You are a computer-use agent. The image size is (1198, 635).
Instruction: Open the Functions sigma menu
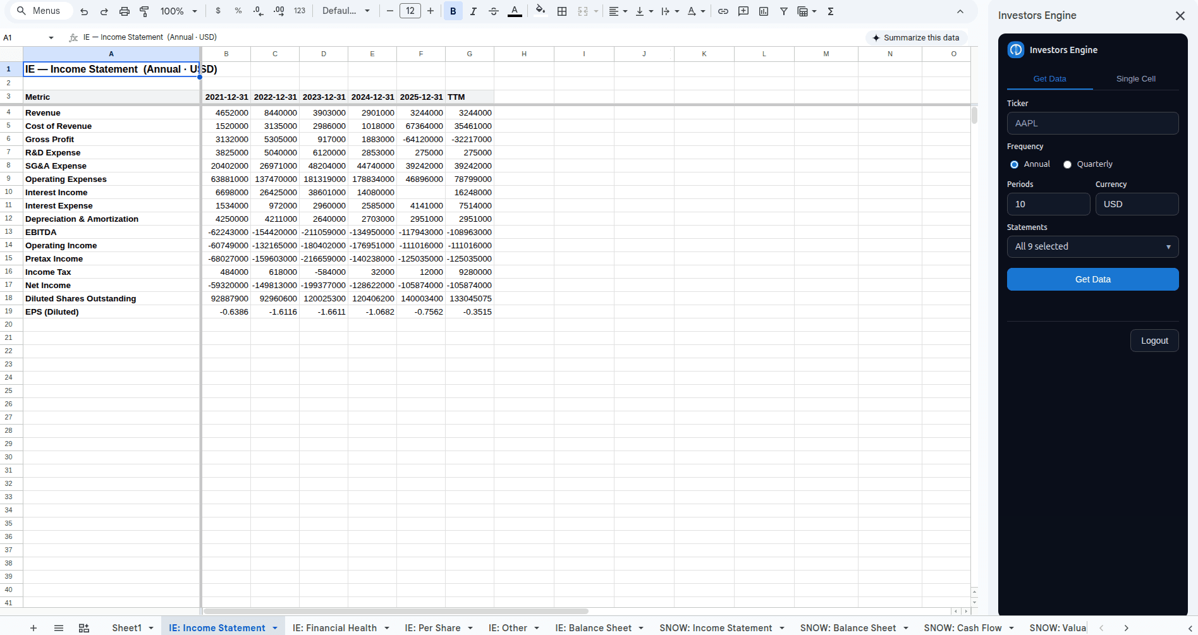[x=831, y=11]
